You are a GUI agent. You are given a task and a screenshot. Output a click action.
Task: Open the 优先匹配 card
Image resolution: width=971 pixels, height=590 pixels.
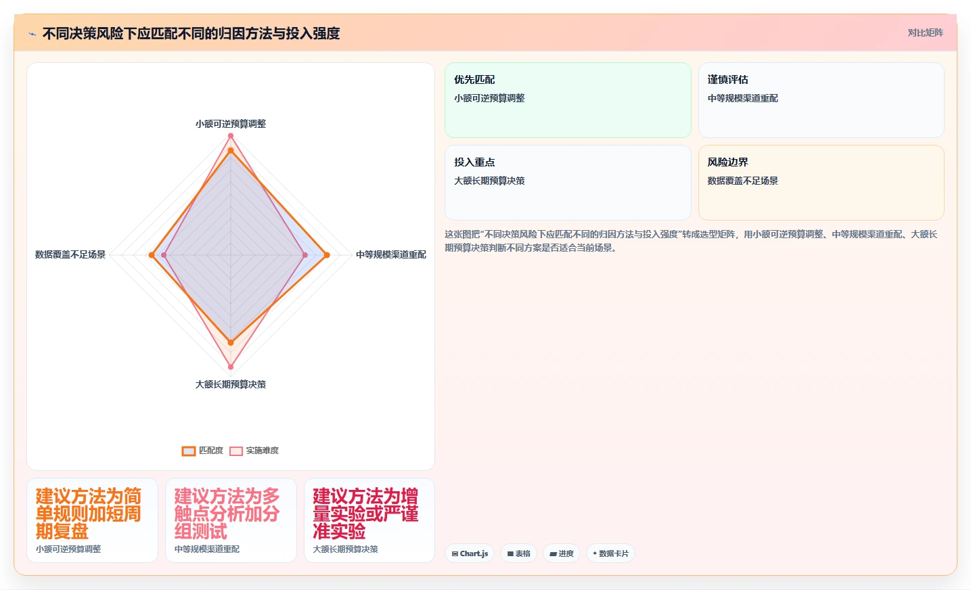(x=568, y=100)
